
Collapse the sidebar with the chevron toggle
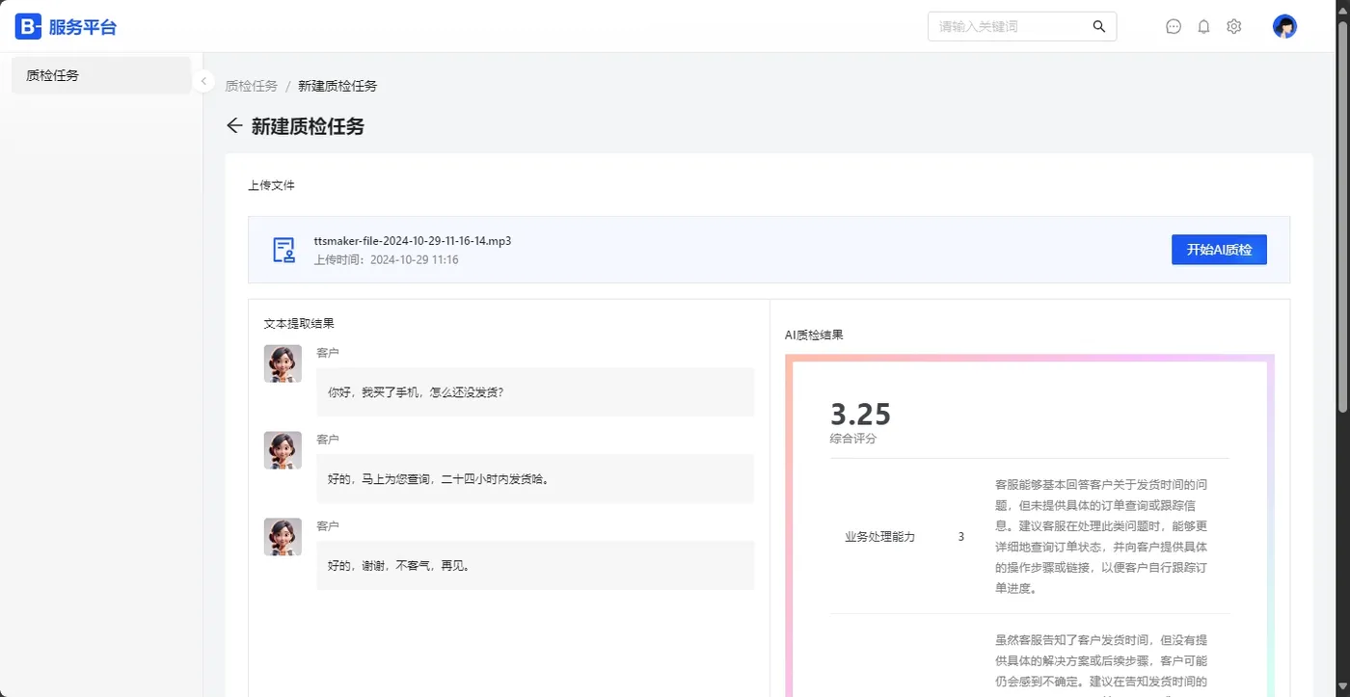tap(203, 81)
